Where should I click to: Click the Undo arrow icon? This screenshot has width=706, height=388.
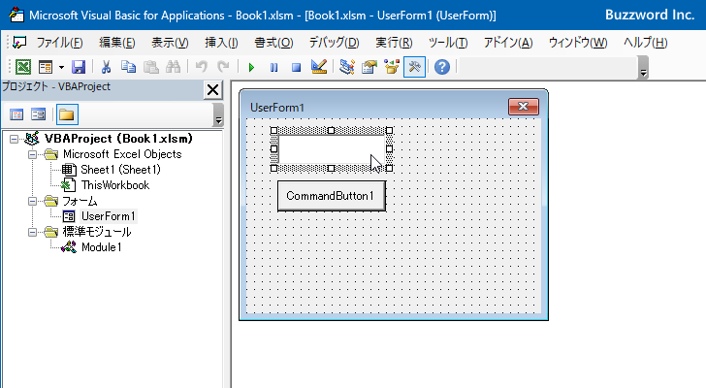tap(202, 67)
